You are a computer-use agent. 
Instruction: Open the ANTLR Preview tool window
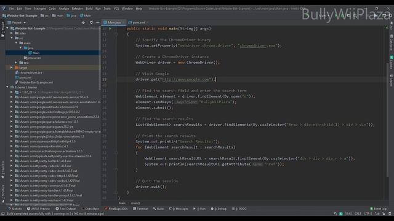(38, 209)
